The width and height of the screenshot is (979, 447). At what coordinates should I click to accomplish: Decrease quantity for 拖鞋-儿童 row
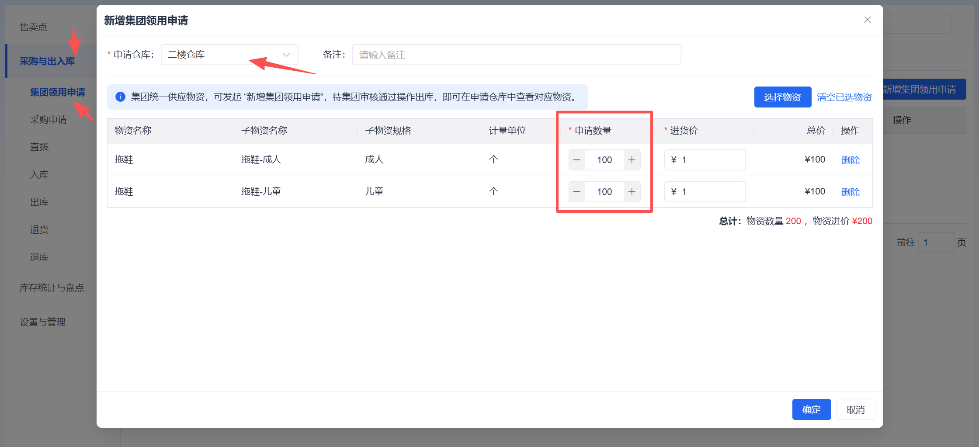[x=577, y=192]
